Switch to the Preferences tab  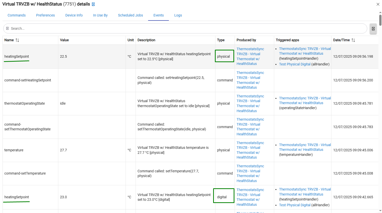click(x=45, y=15)
